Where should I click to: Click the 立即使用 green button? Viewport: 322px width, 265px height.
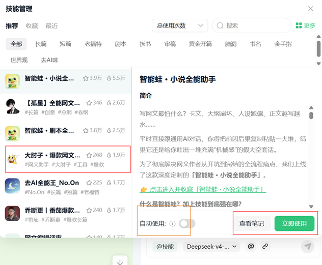click(x=294, y=223)
